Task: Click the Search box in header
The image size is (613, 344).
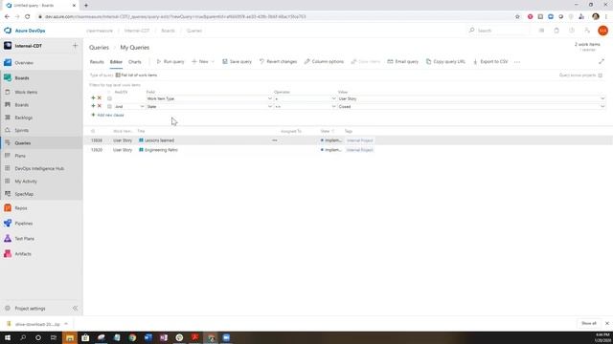Action: pos(498,31)
